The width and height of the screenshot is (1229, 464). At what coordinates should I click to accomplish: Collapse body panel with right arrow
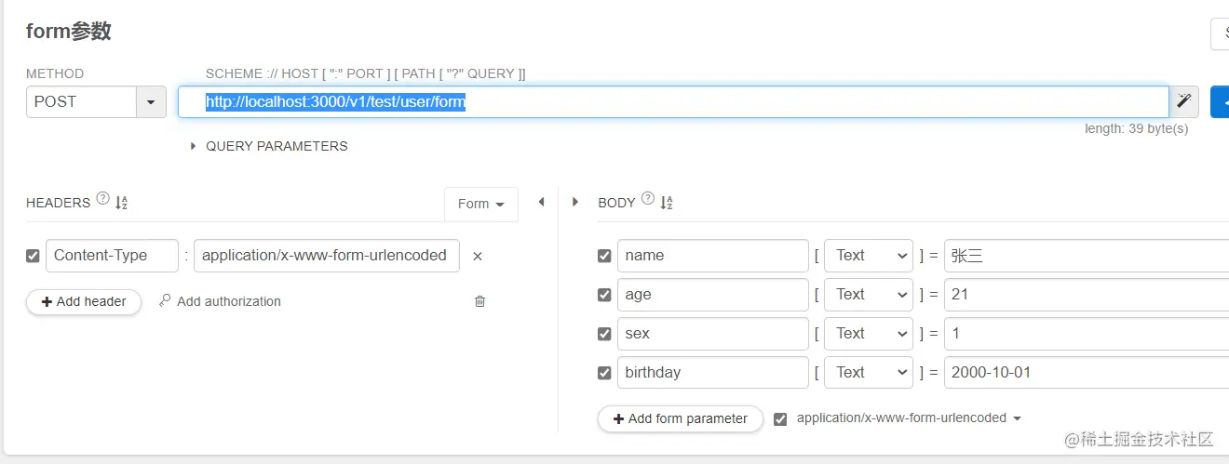[x=574, y=202]
